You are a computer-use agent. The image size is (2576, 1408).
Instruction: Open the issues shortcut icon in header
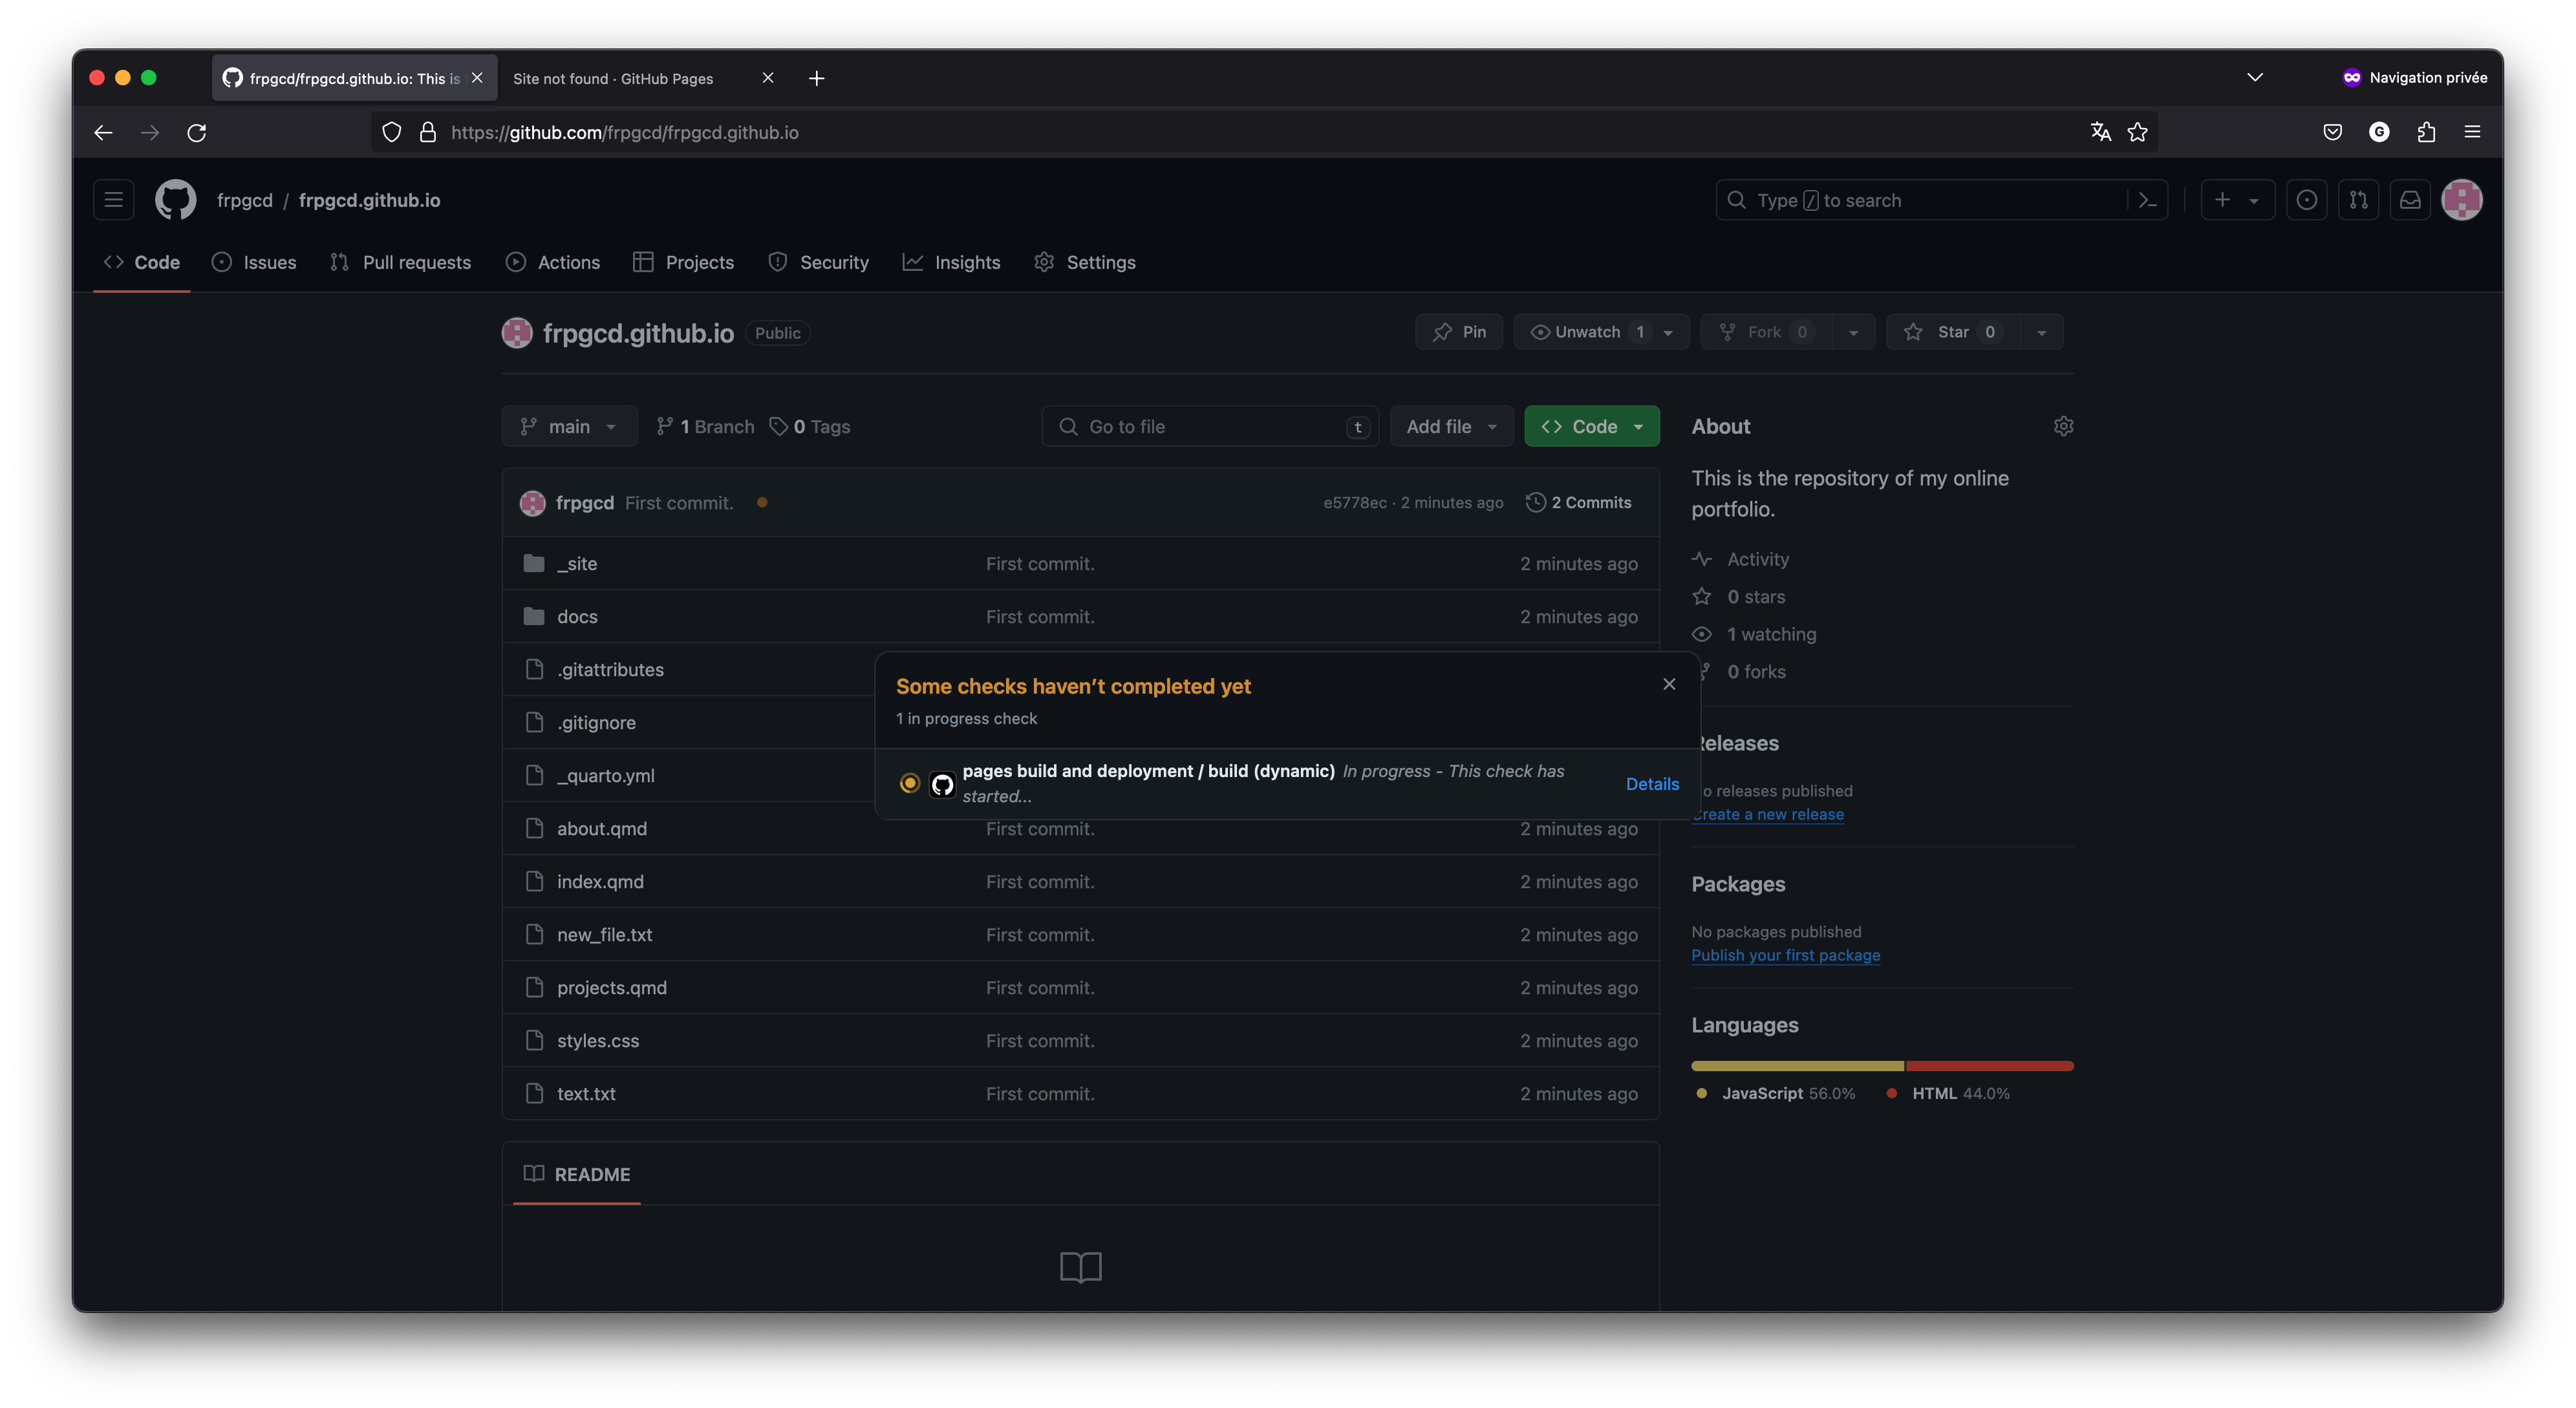tap(2306, 200)
